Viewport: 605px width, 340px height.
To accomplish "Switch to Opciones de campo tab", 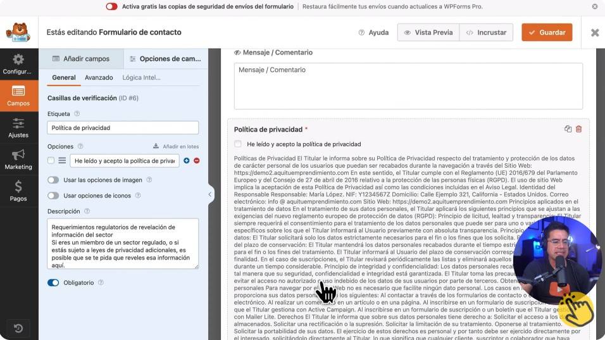I will pyautogui.click(x=165, y=59).
